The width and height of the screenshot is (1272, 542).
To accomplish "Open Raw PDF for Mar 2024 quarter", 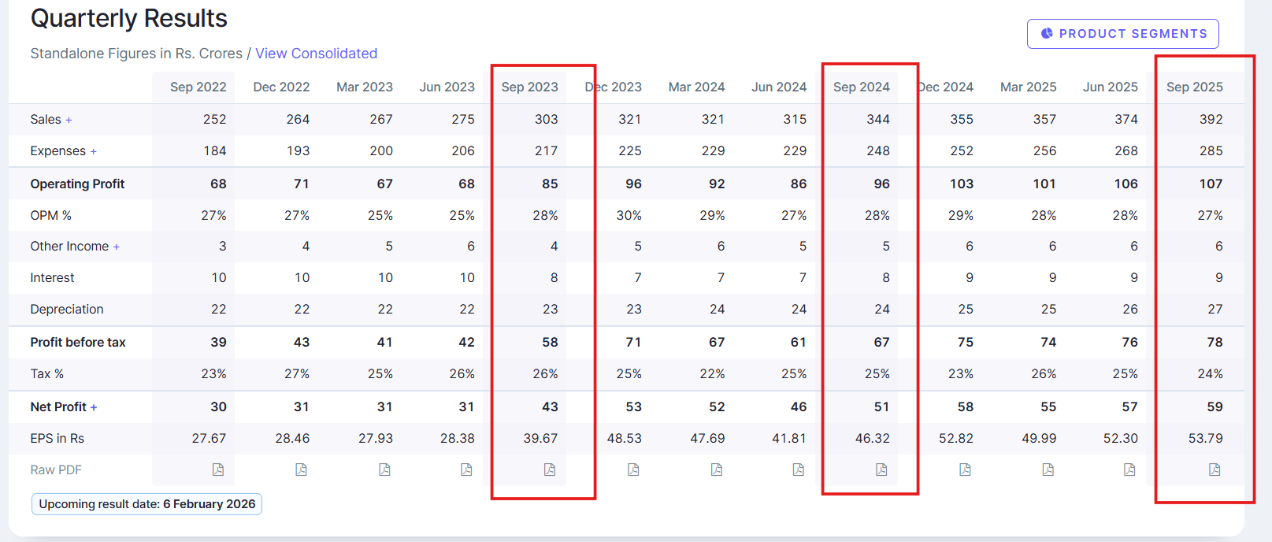I will (x=716, y=470).
